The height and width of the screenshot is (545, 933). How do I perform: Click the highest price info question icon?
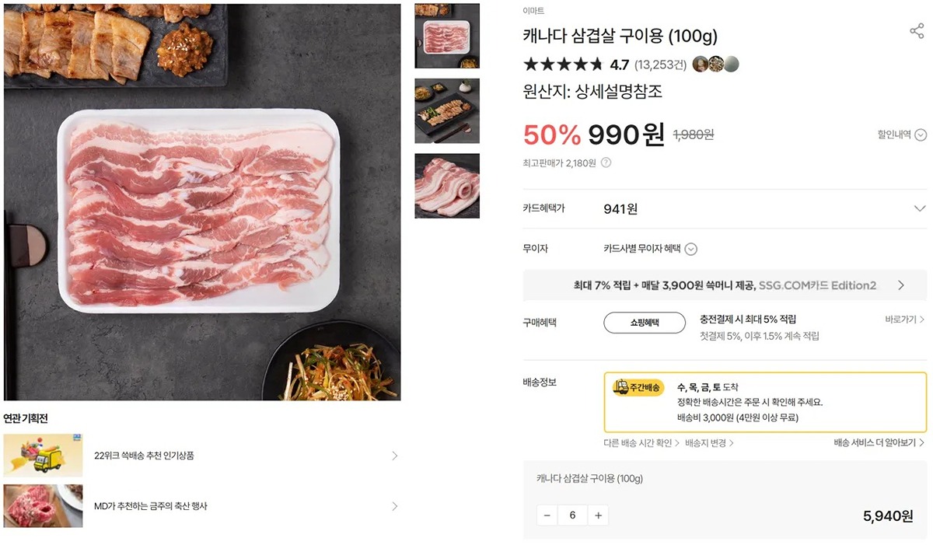pos(606,163)
